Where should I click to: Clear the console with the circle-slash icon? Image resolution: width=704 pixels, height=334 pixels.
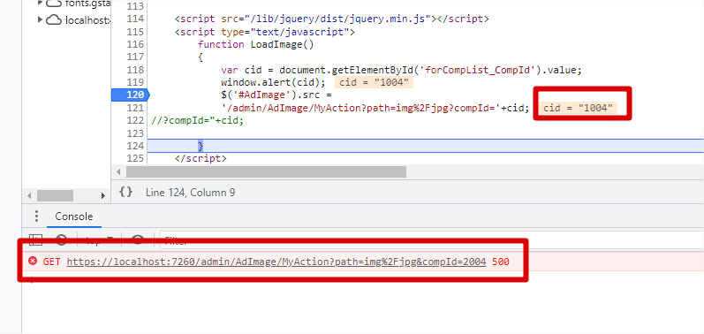click(61, 240)
